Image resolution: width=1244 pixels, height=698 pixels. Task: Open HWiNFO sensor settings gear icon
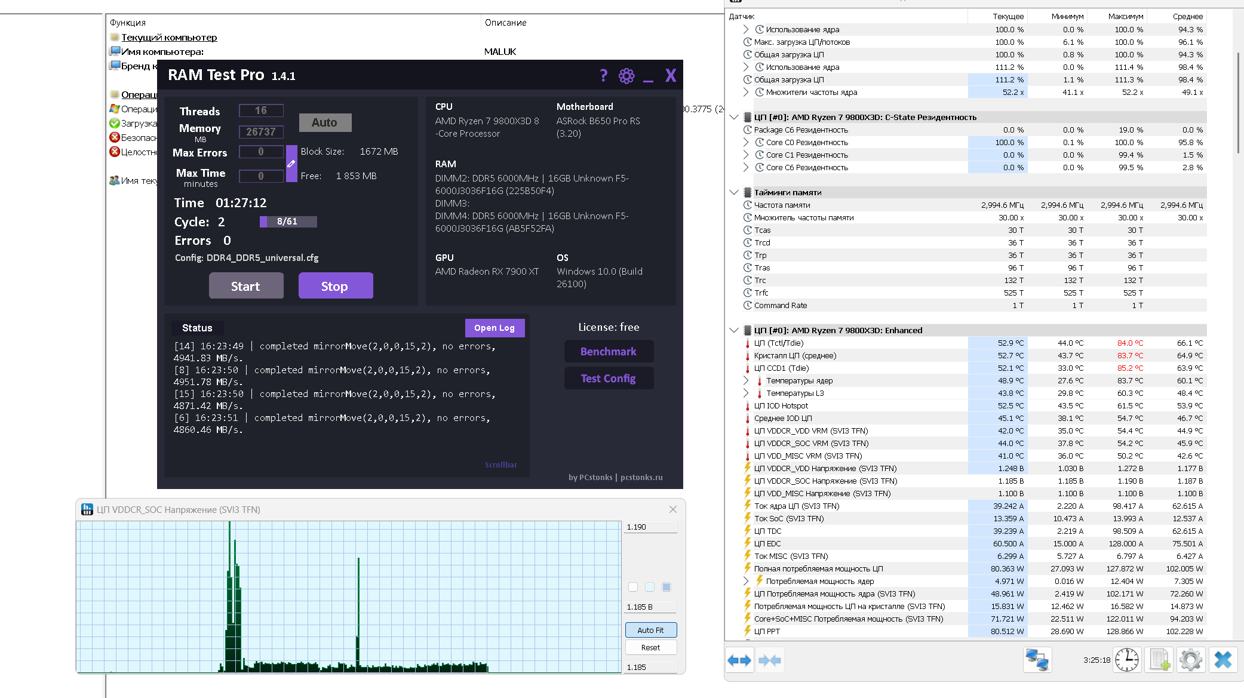tap(1191, 660)
